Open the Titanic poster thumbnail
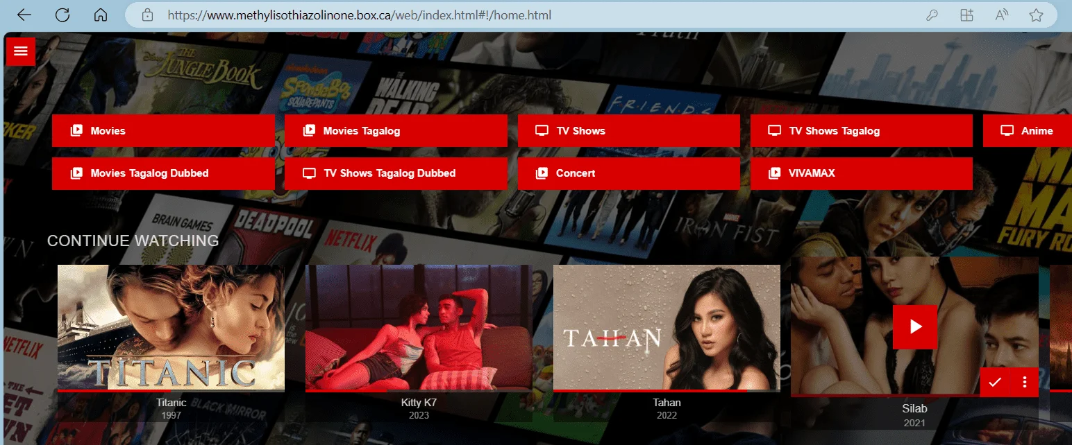Viewport: 1072px width, 445px height. tap(171, 327)
